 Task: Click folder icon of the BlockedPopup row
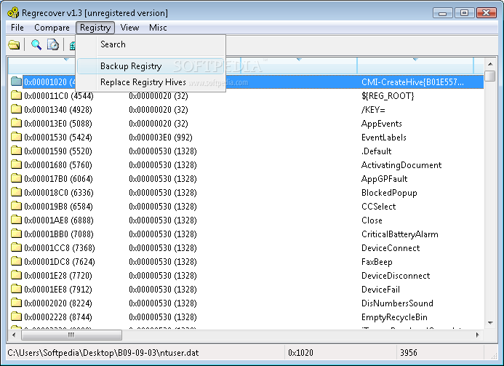16,192
